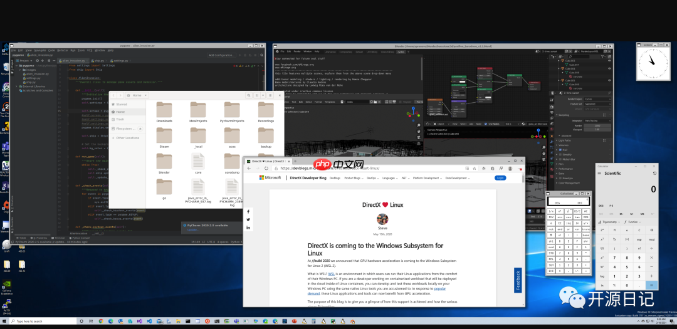This screenshot has height=329, width=677.
Task: Open the Downloads folder
Action: [x=164, y=112]
